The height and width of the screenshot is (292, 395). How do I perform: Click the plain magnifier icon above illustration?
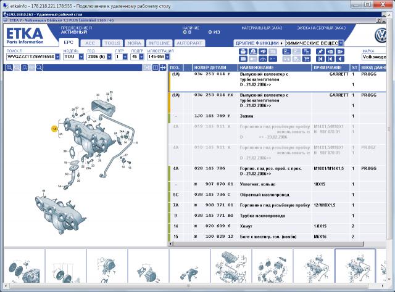(x=39, y=67)
